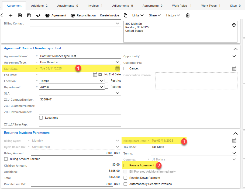Viewport: 245px width, 189px height.
Task: Click the Prorate First Bill field
Action: click(72, 184)
